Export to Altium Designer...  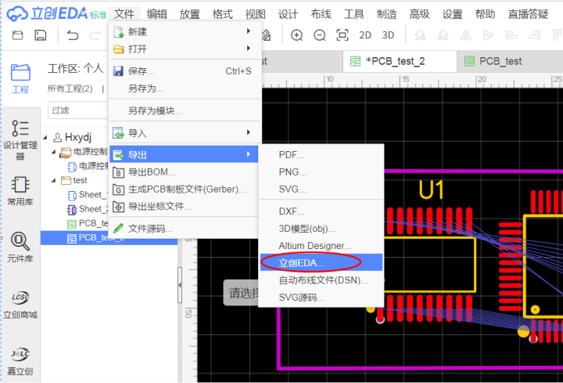321,246
